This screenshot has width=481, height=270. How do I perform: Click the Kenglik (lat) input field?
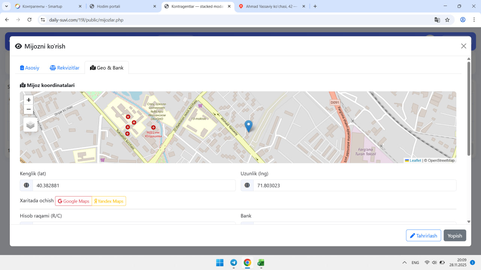[x=133, y=185]
